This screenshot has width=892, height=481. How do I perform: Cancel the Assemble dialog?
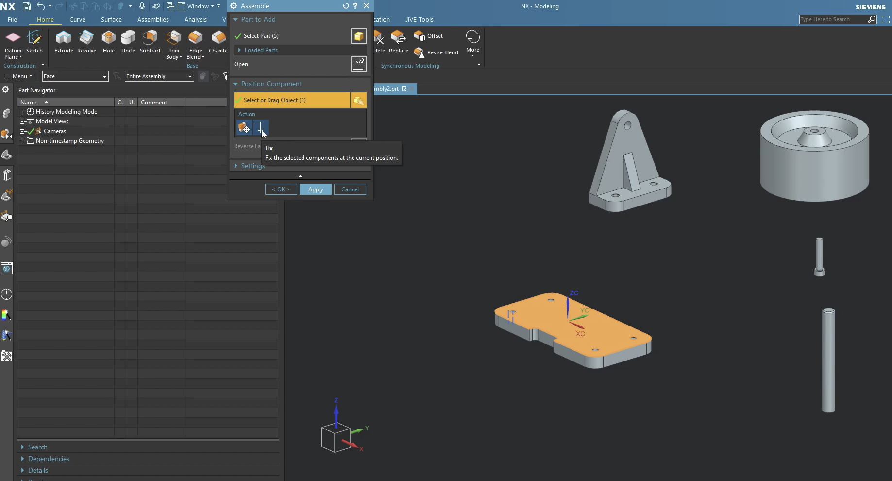click(350, 189)
